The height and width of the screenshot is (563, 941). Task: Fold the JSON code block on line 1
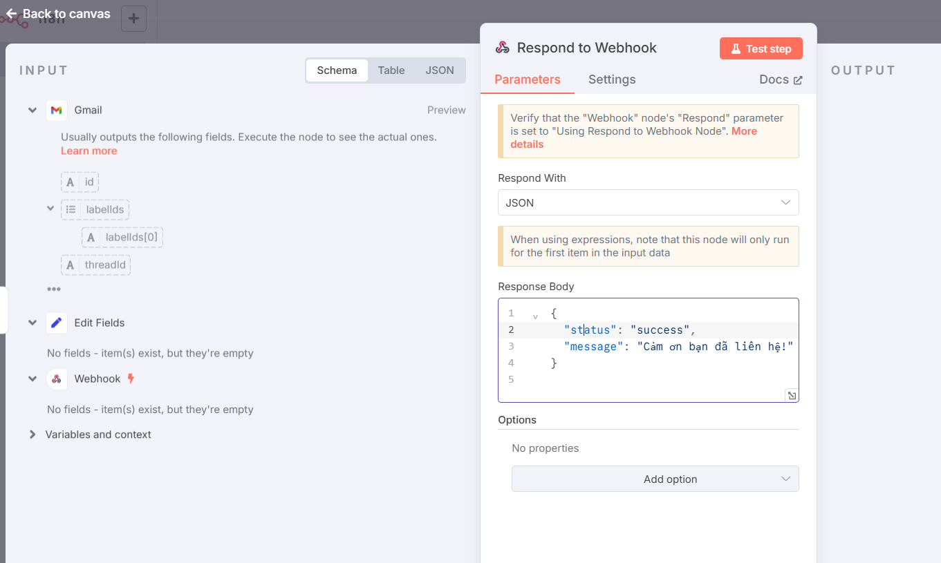tap(535, 316)
